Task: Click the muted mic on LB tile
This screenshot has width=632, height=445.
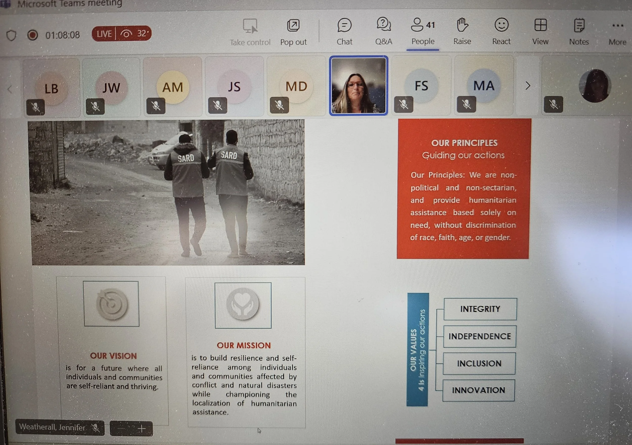Action: [35, 107]
